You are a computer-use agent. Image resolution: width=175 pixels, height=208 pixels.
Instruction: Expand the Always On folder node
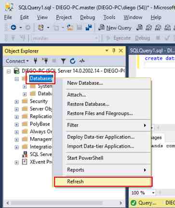click(17, 132)
